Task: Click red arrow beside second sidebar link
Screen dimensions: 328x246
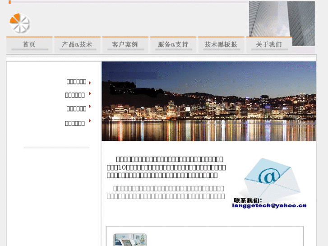Action: click(90, 93)
